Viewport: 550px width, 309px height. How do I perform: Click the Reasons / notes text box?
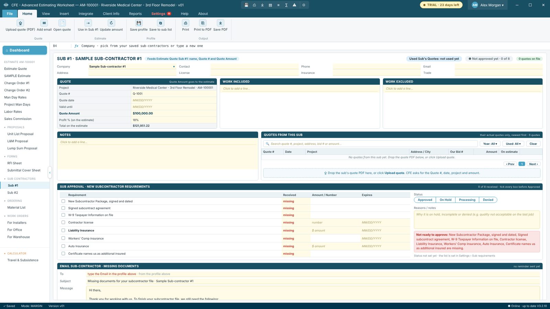tap(477, 220)
